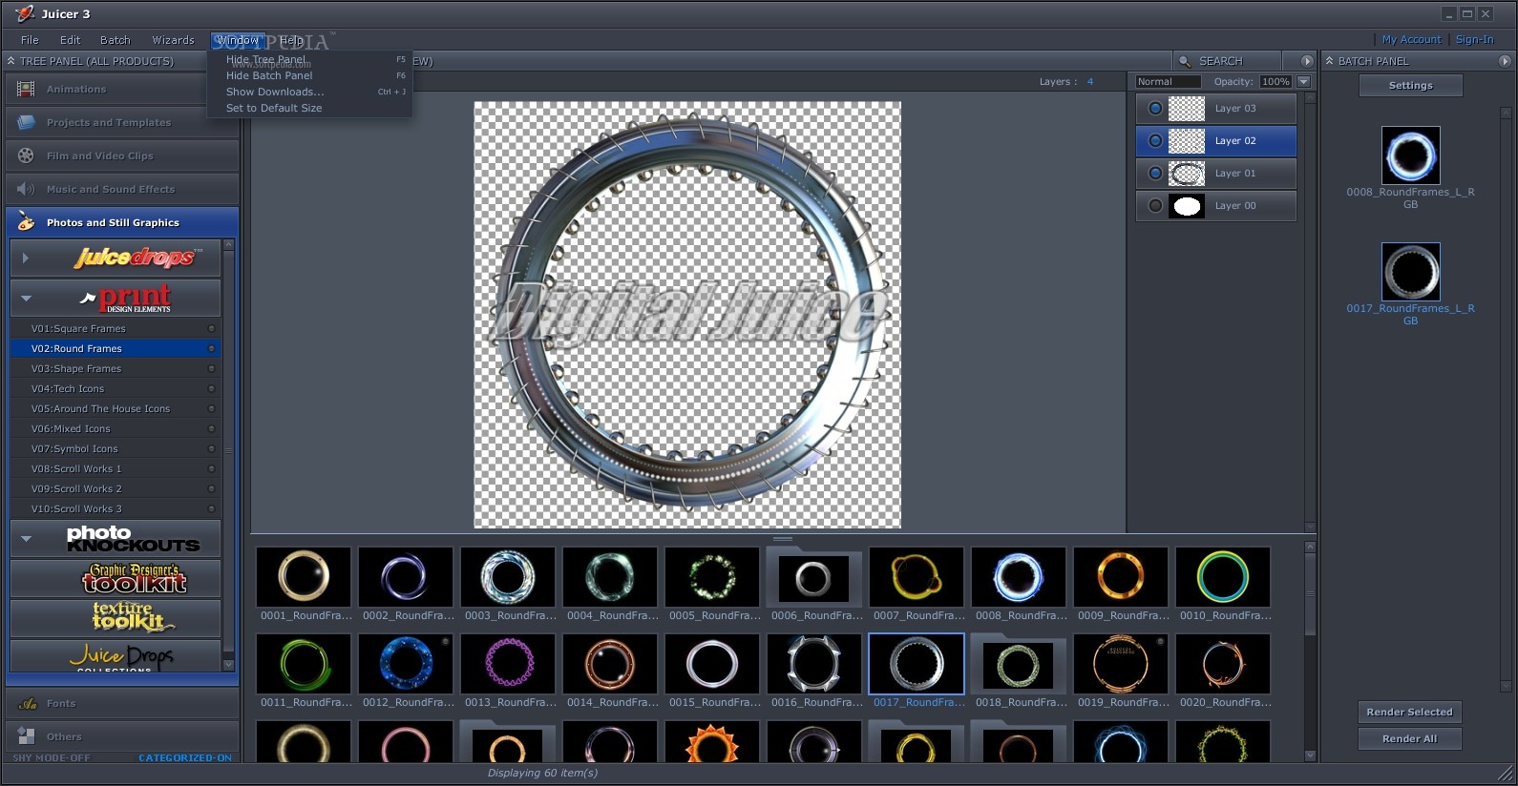Expand the Juicedrops library
This screenshot has width=1518, height=786.
click(26, 259)
